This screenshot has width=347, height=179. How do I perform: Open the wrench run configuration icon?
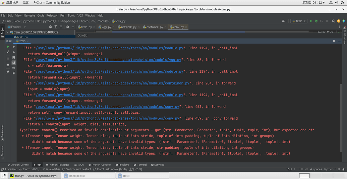point(8,52)
